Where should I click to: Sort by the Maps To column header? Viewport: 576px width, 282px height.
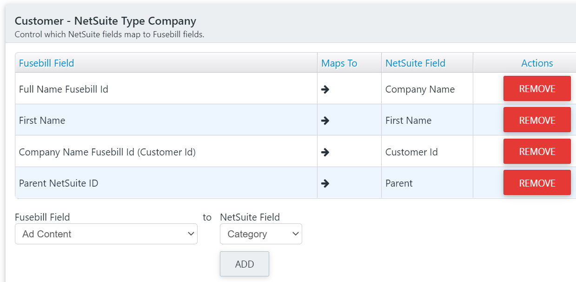tap(339, 63)
